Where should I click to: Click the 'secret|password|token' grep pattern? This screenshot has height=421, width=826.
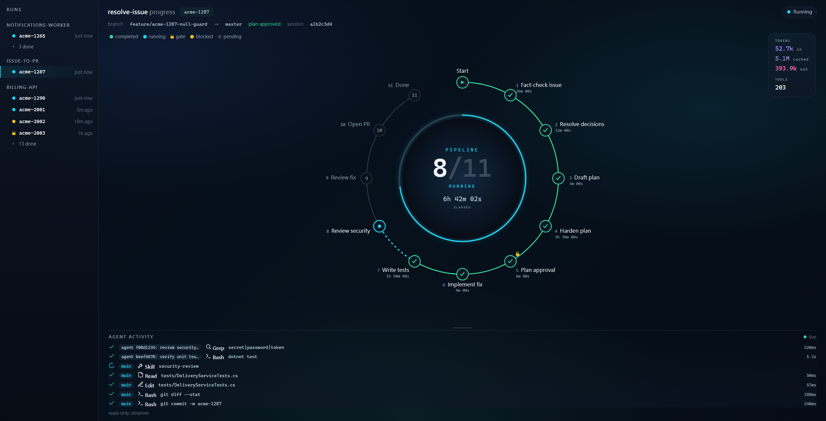point(256,347)
